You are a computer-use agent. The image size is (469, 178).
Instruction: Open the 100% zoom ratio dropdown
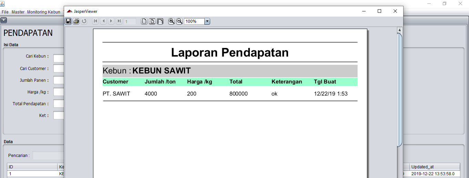(207, 21)
